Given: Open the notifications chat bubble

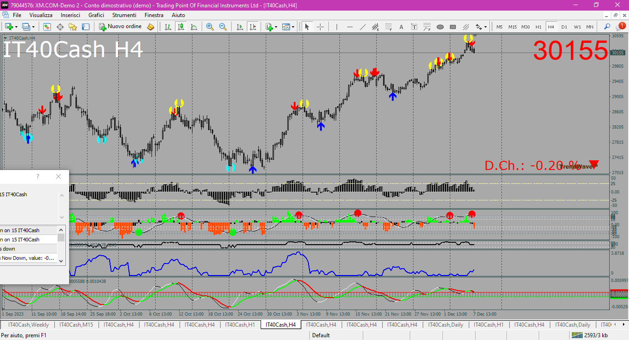Looking at the screenshot, I should (620, 26).
